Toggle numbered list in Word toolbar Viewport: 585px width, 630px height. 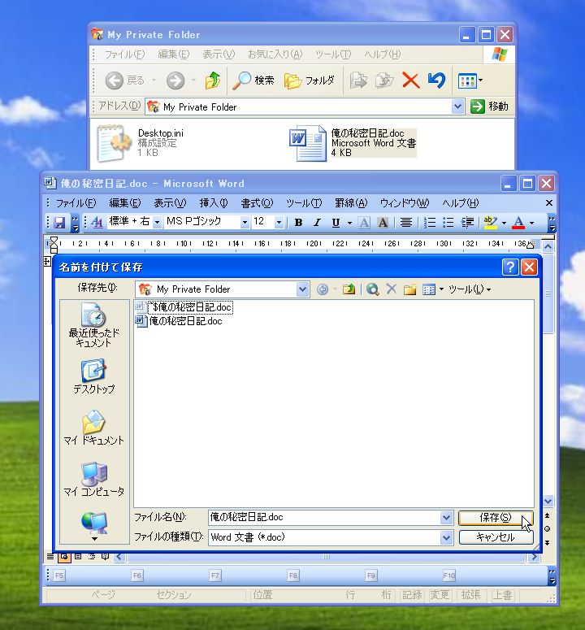[x=430, y=222]
